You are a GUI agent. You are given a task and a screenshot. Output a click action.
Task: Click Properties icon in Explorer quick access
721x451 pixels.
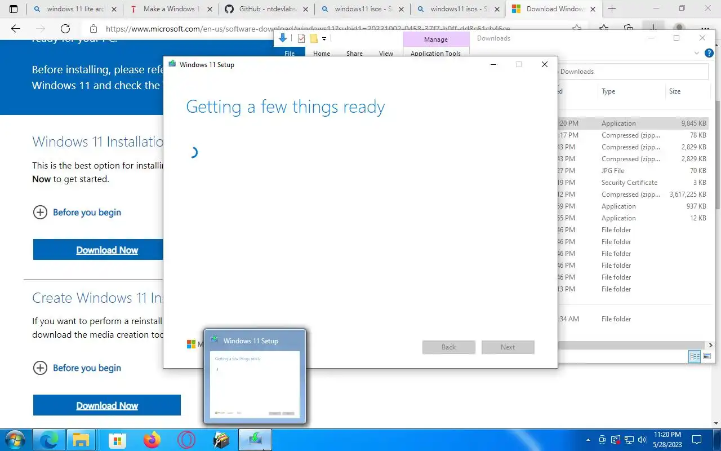click(x=301, y=38)
